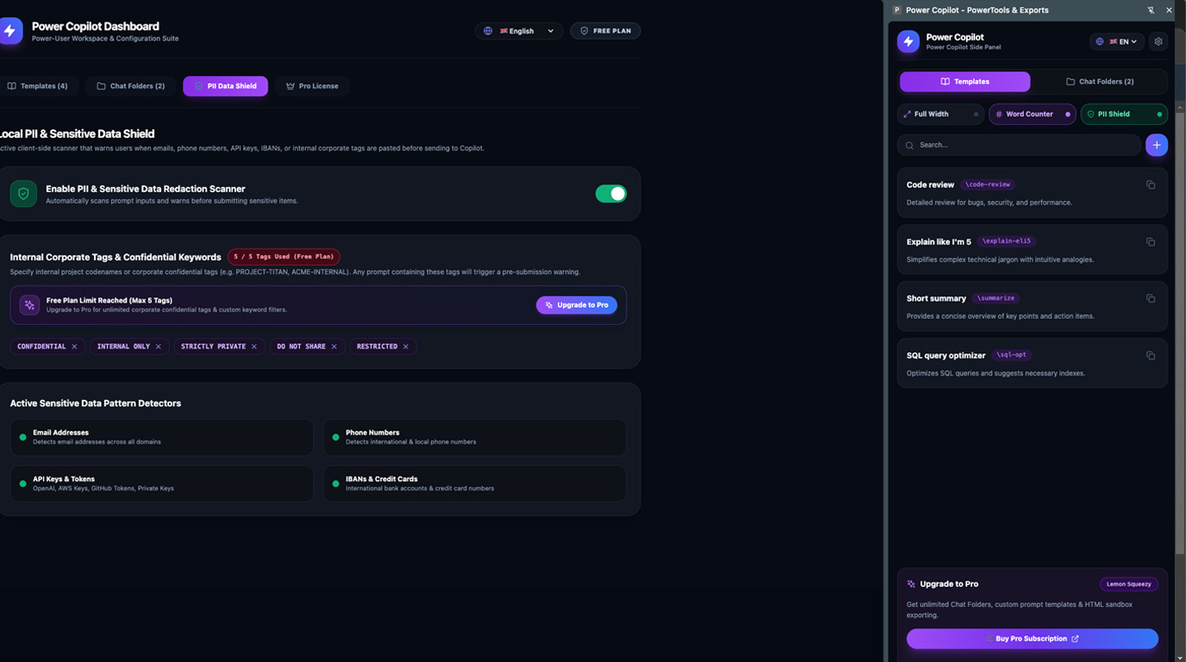Copy the Short summary template
1186x662 pixels.
coord(1151,298)
